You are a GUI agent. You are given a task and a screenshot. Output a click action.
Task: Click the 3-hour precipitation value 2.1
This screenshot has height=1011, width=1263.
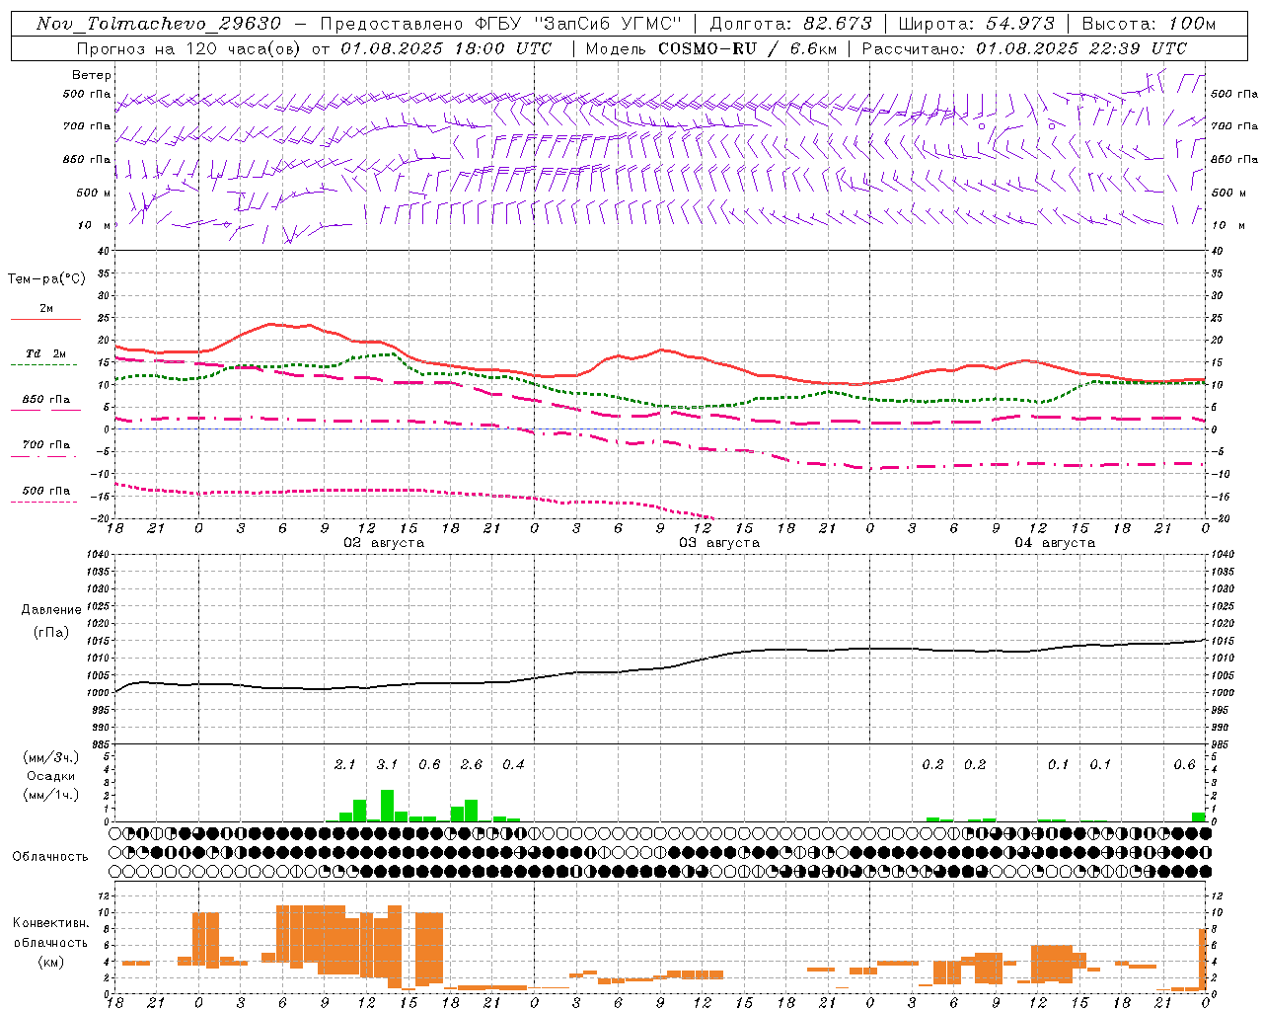pos(345,765)
